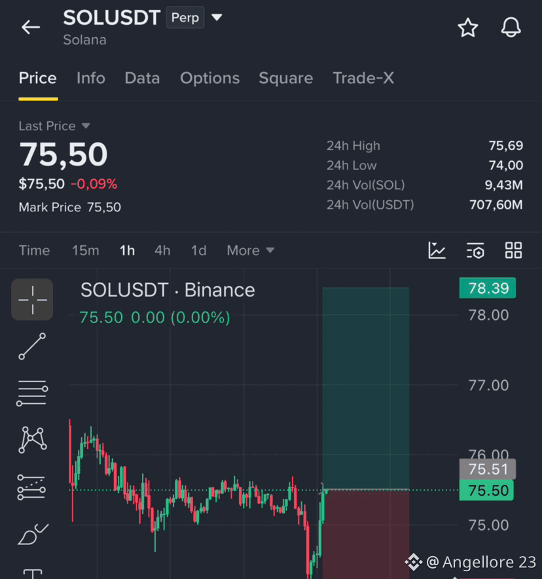Click the 24h High value 75,69

pyautogui.click(x=506, y=145)
